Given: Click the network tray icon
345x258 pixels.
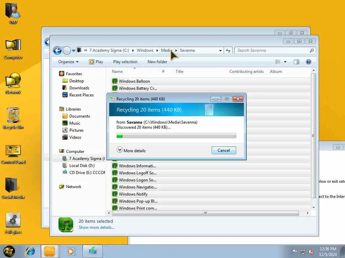Looking at the screenshot, I should tap(303, 252).
